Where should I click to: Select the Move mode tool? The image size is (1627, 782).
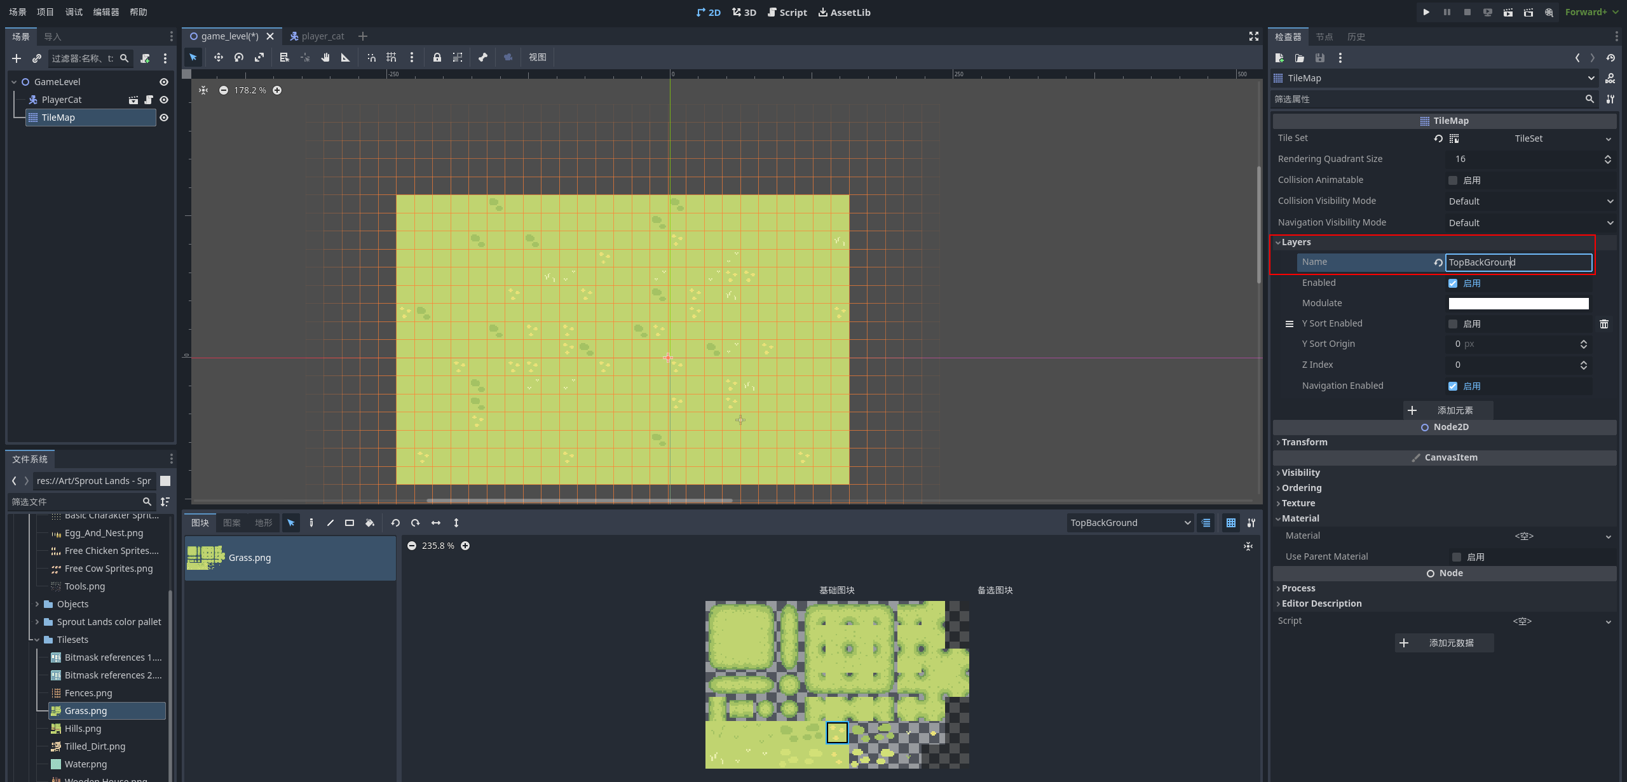pos(218,57)
